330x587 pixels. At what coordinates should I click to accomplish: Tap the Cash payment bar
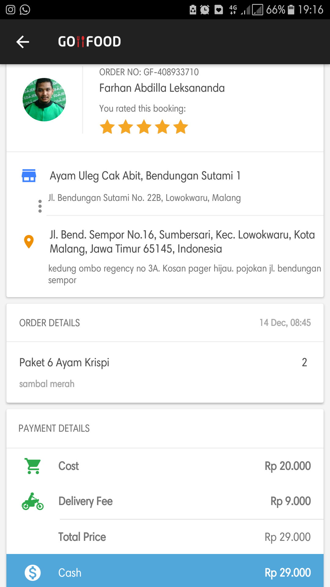[165, 573]
